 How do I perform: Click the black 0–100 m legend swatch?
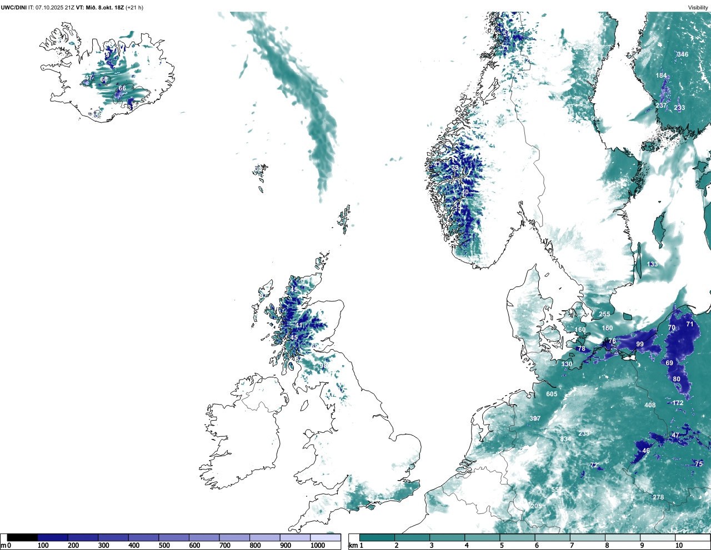point(23,538)
